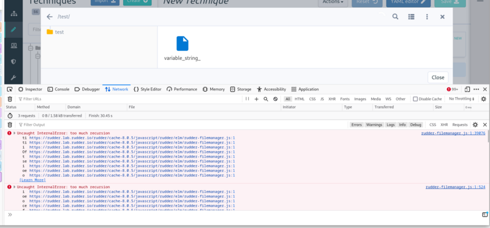Sort by the Status column header
Viewport: 490px width, 228px height.
(x=20, y=107)
